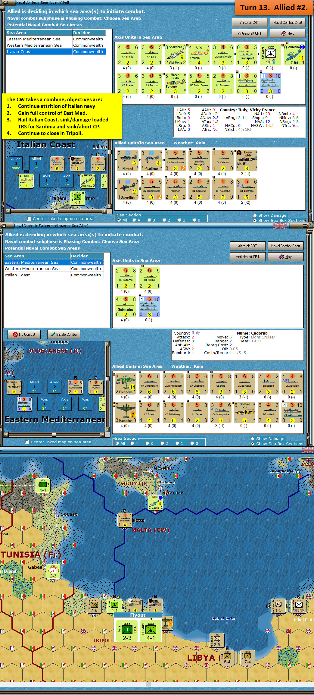Select Italian Coast row in Eastern Mediterranean window

pyautogui.click(x=54, y=275)
